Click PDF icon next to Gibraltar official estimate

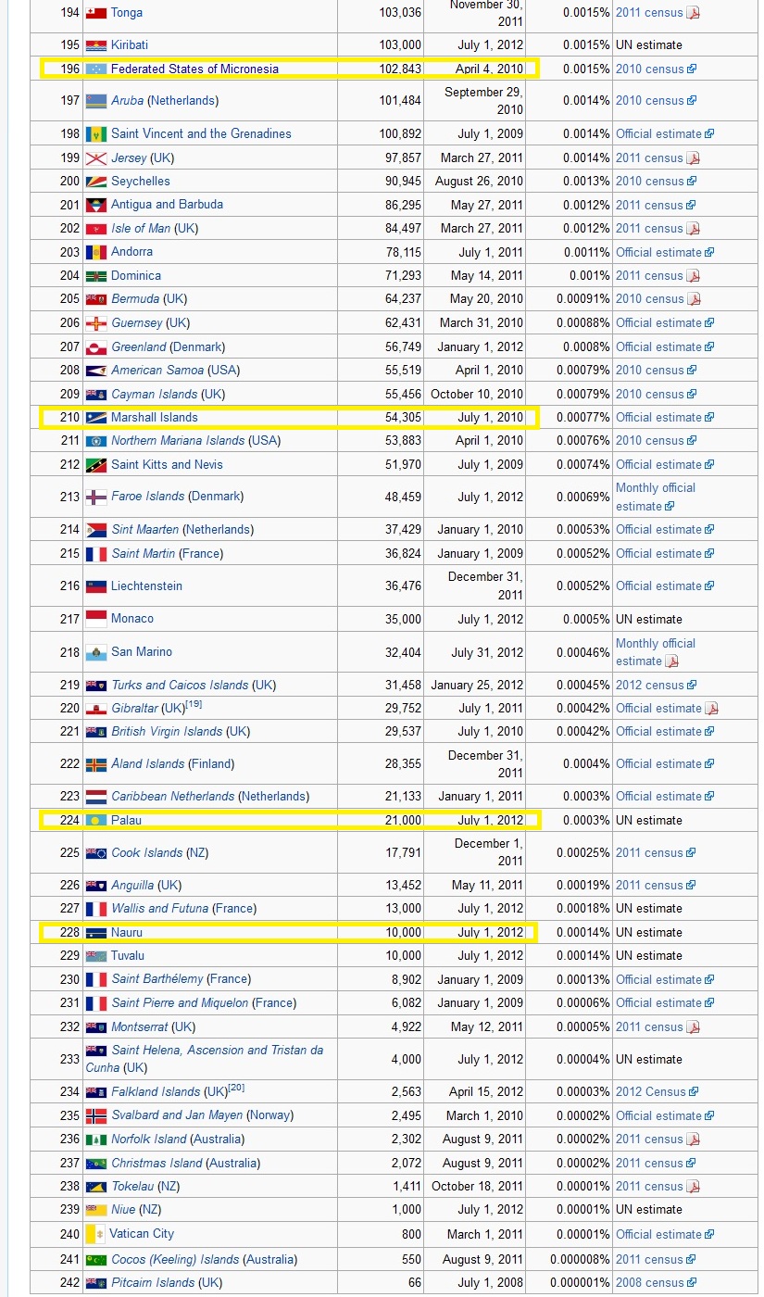[711, 709]
